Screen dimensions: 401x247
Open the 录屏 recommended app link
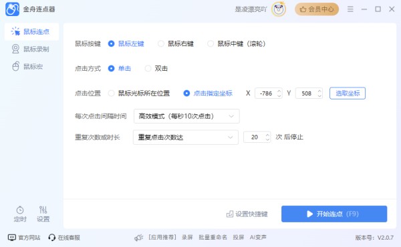[x=187, y=238]
